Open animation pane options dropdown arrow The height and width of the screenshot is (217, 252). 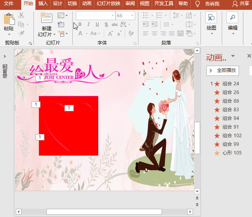[x=233, y=56]
